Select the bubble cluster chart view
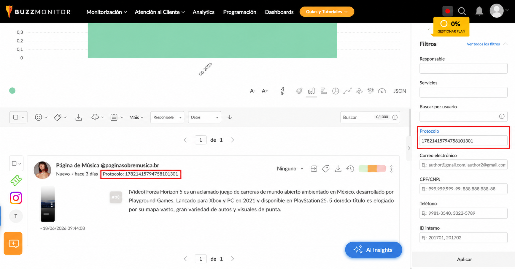The height and width of the screenshot is (269, 515). [359, 91]
